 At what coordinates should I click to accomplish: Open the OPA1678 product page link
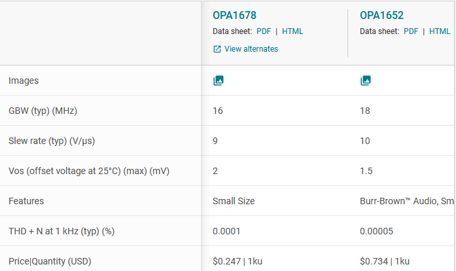pyautogui.click(x=234, y=16)
